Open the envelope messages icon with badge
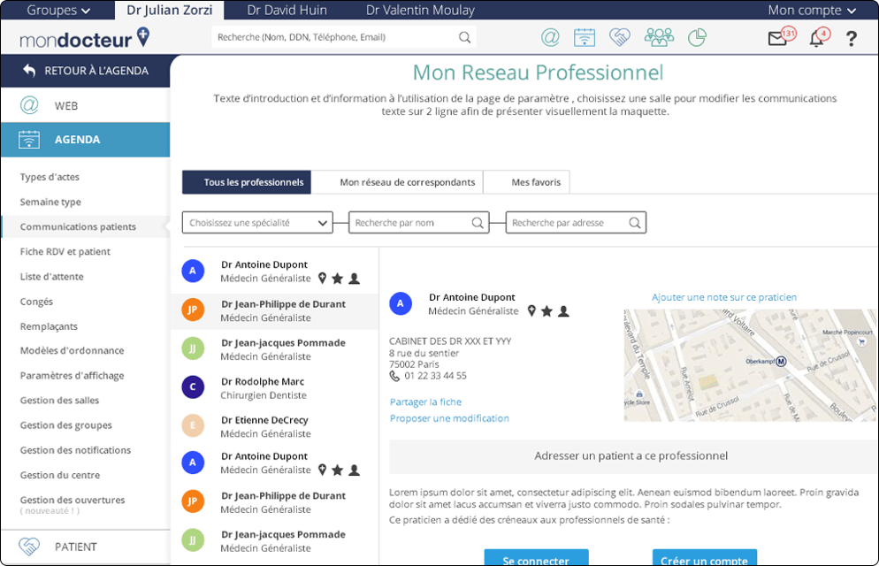 coord(777,38)
